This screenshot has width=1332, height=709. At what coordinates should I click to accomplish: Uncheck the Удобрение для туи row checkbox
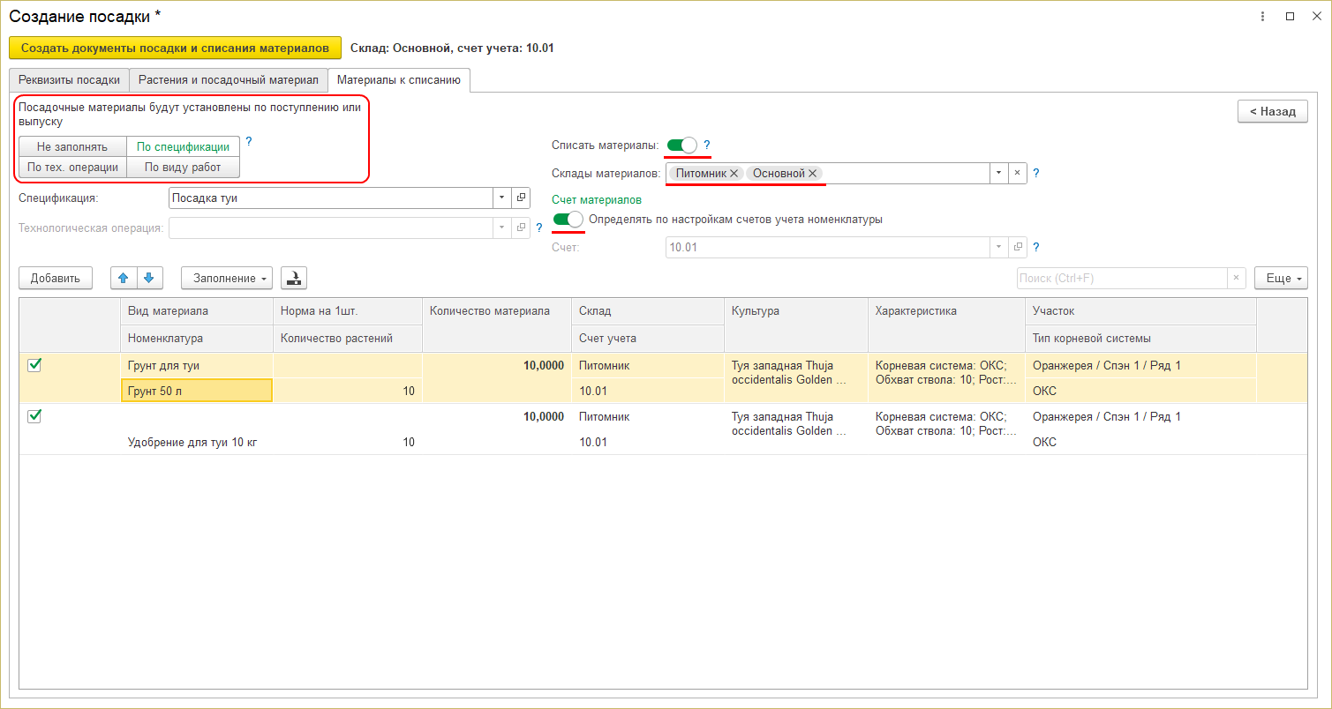(x=34, y=416)
